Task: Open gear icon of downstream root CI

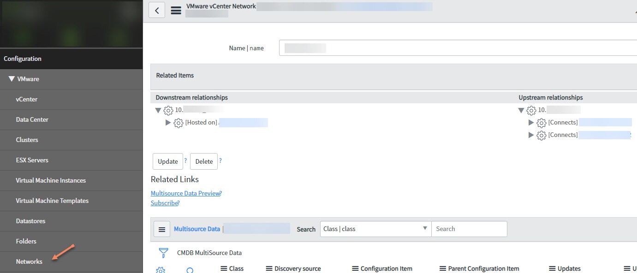Action: (x=168, y=110)
